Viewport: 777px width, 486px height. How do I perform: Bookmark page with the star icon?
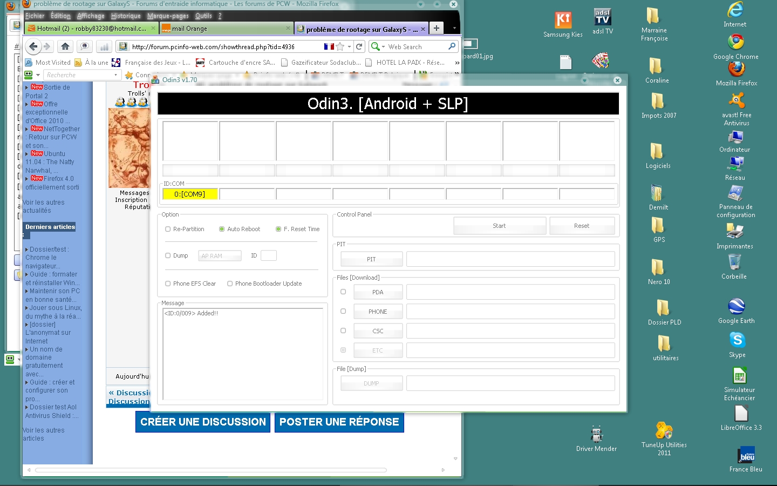[x=340, y=46]
